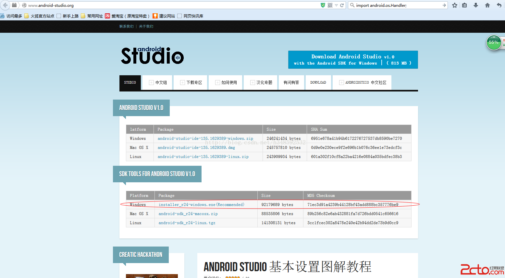Bookmark this page with the star icon
The image size is (505, 278).
(455, 5)
